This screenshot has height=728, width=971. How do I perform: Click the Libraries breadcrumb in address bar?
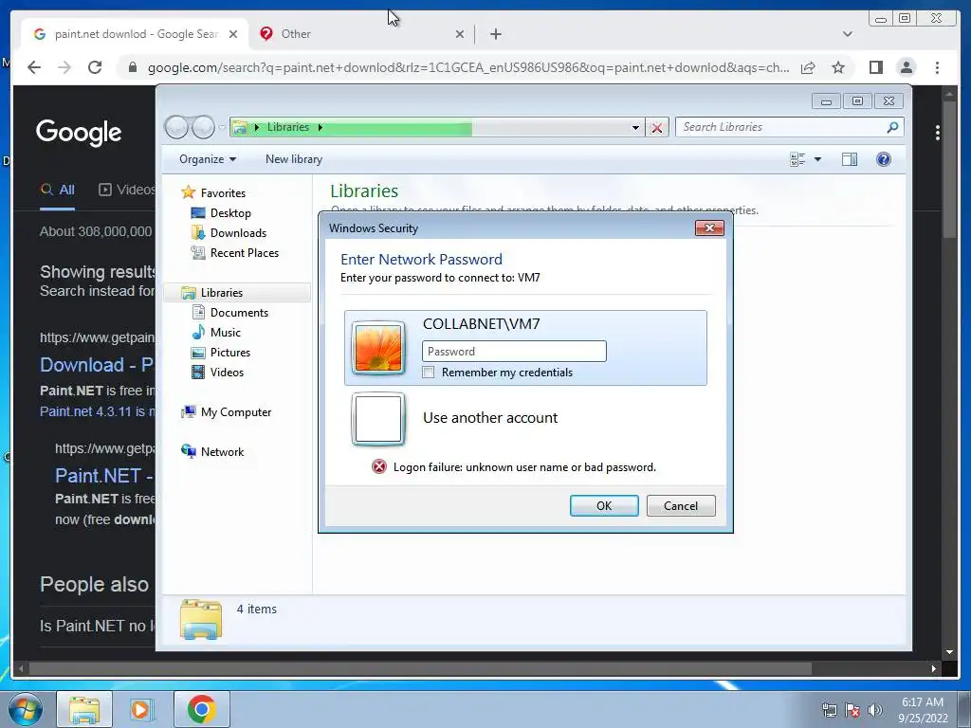point(288,127)
